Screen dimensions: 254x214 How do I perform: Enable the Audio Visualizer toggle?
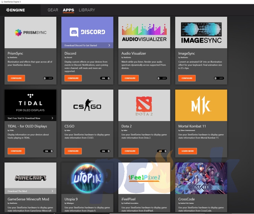pos(162,78)
